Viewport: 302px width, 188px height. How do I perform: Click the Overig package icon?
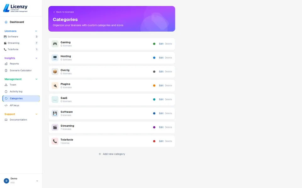point(55,71)
